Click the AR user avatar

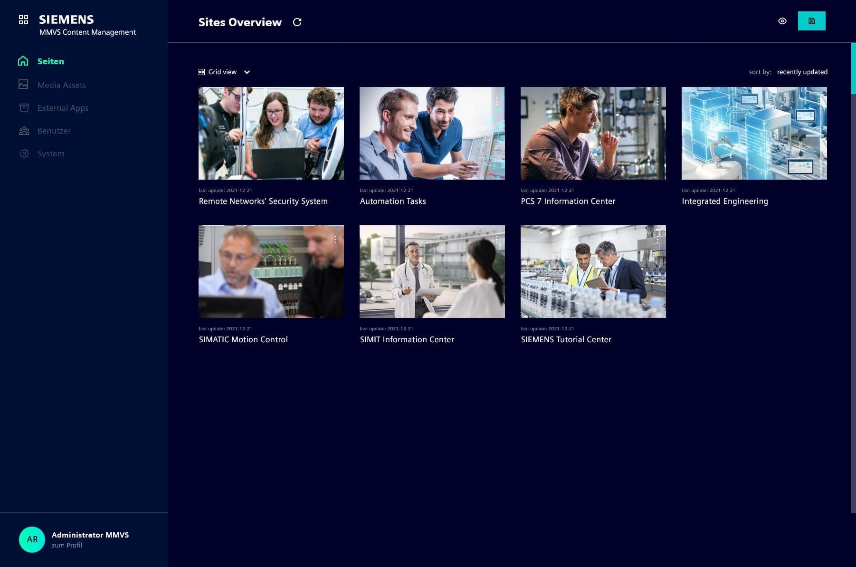point(32,539)
